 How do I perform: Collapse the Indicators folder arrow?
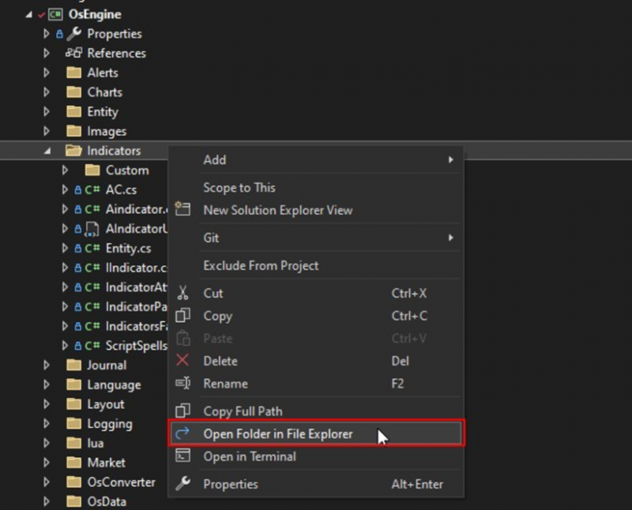pyautogui.click(x=47, y=152)
